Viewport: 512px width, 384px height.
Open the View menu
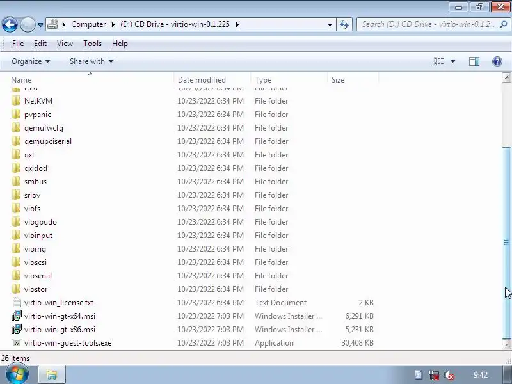click(65, 44)
